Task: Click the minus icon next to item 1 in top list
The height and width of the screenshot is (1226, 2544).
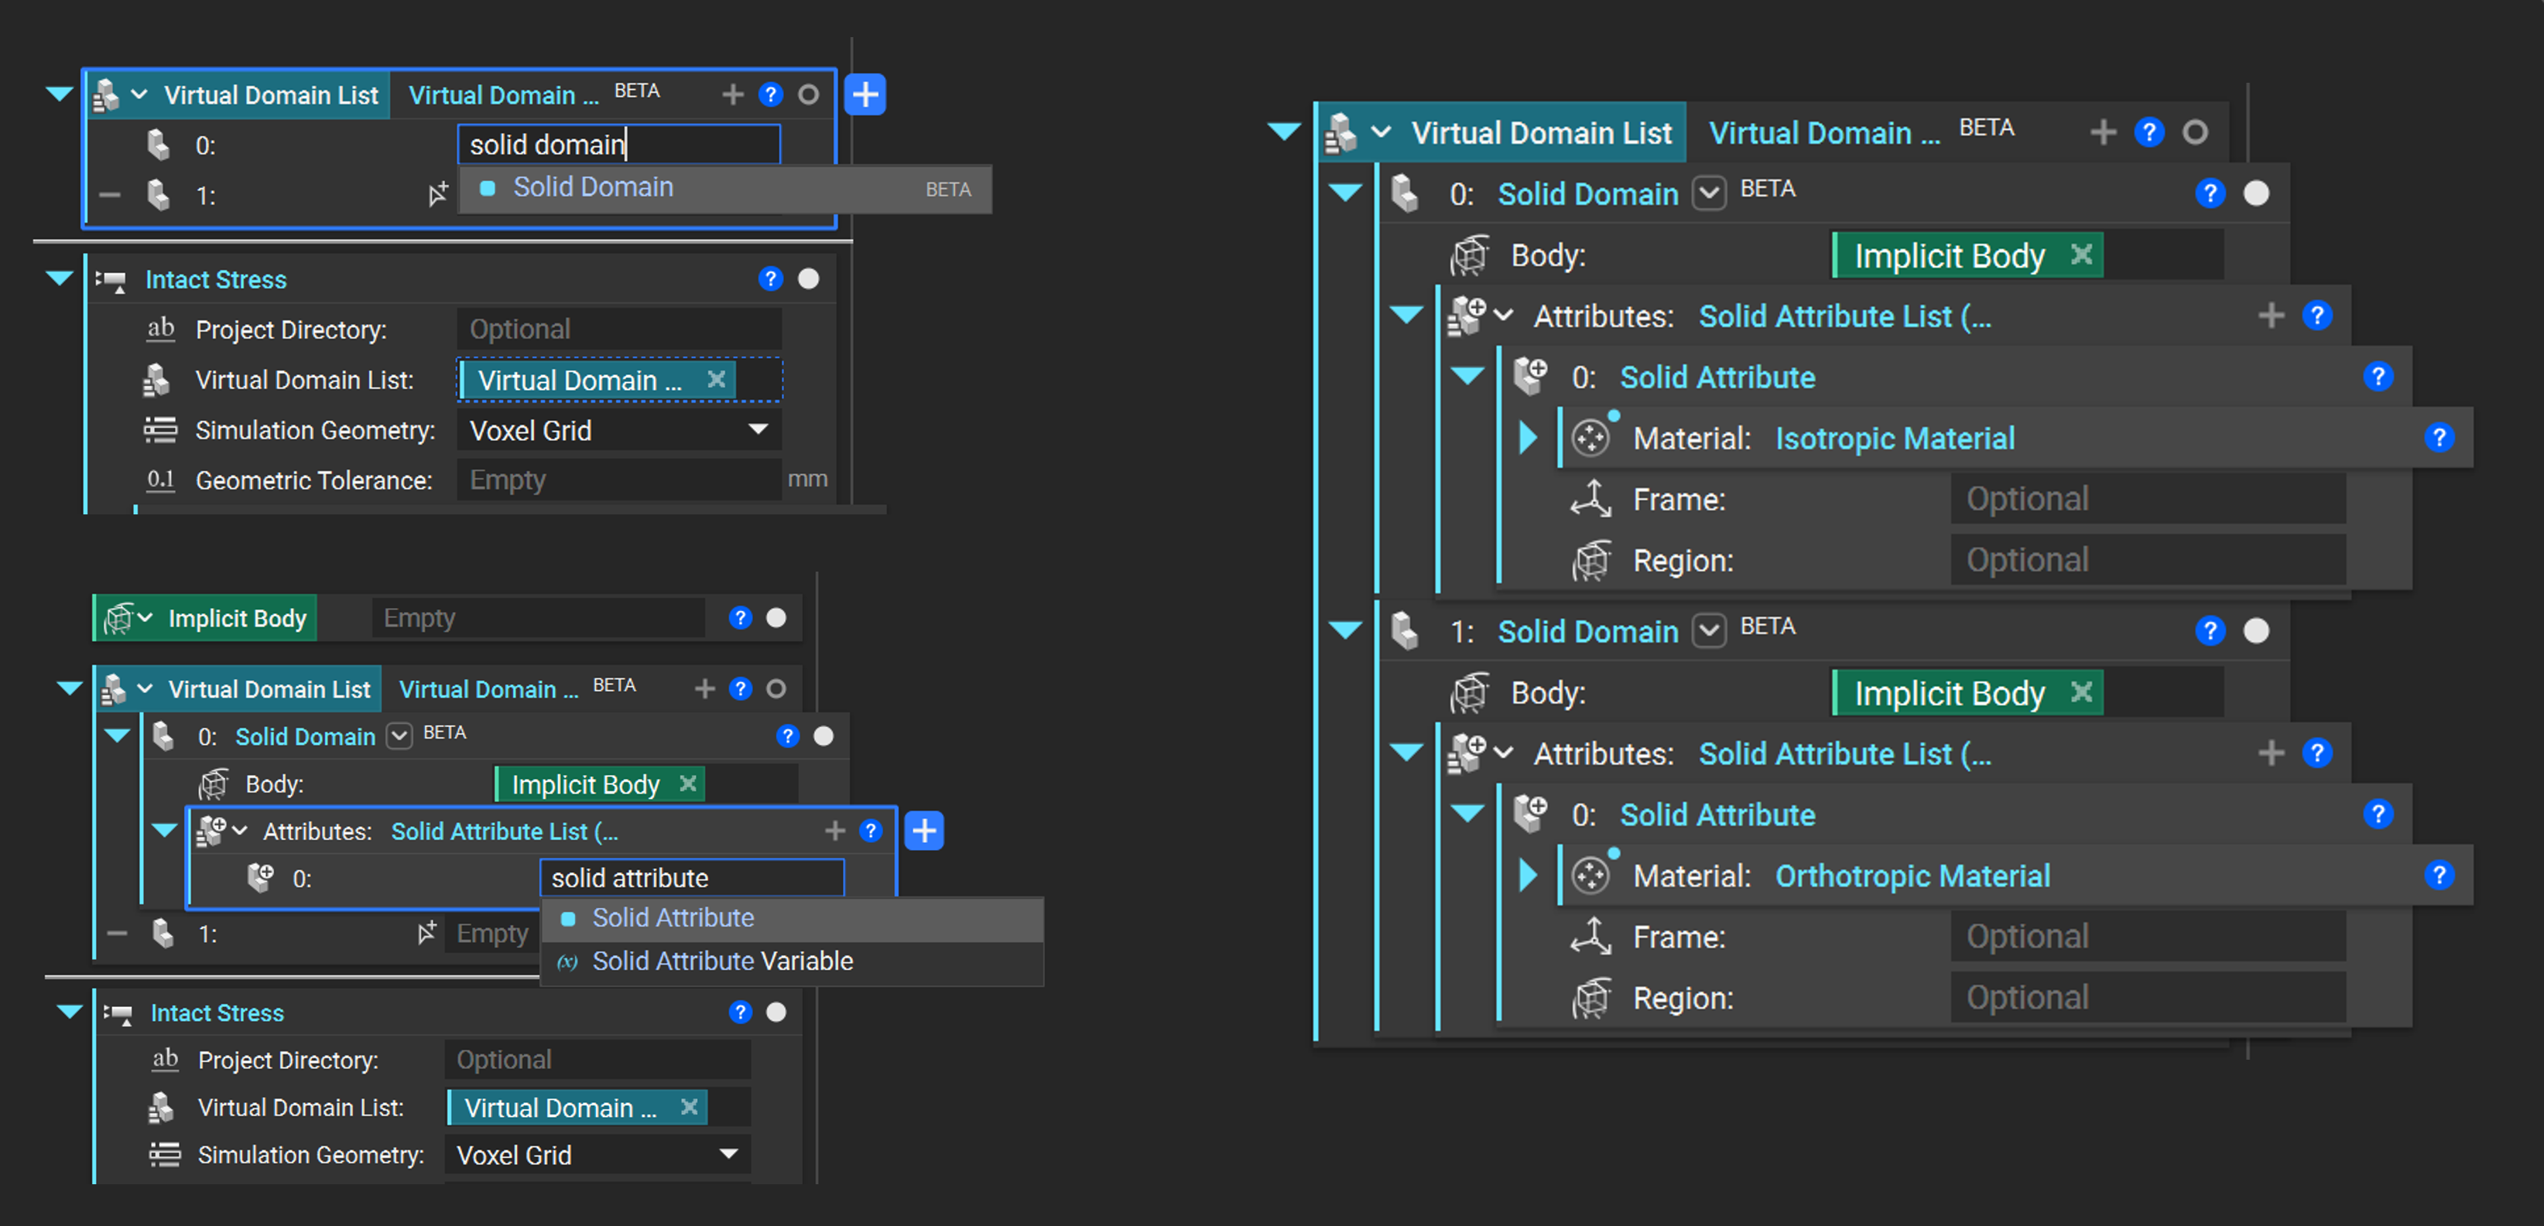Action: pos(110,196)
